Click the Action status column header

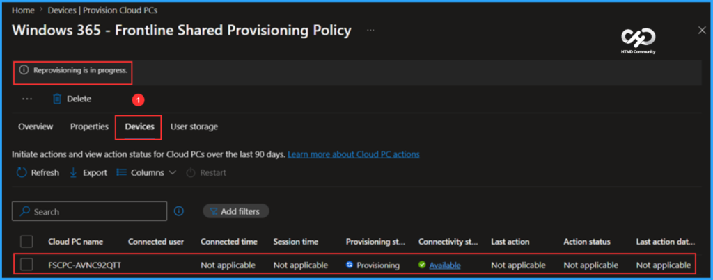[x=587, y=242]
